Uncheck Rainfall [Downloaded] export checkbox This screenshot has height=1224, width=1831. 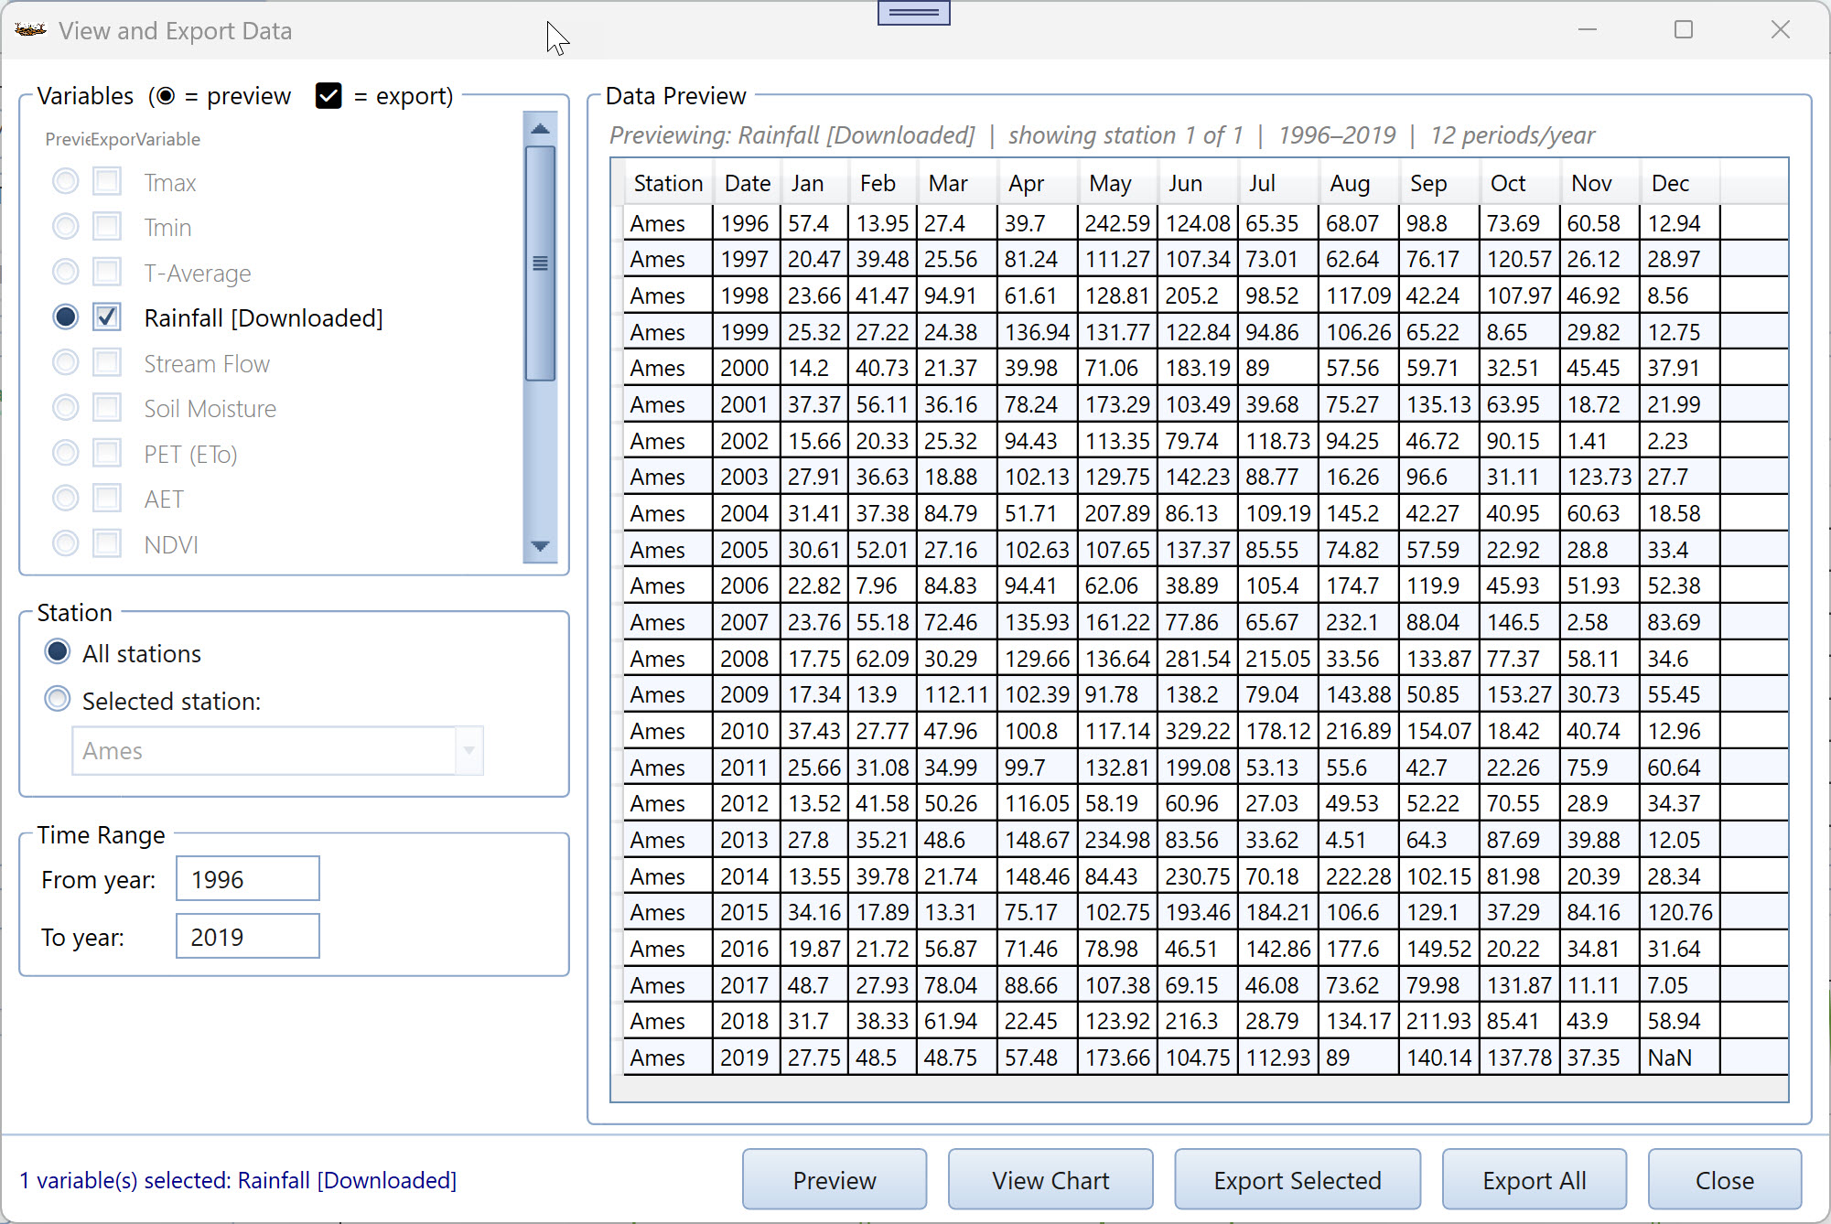click(x=107, y=317)
